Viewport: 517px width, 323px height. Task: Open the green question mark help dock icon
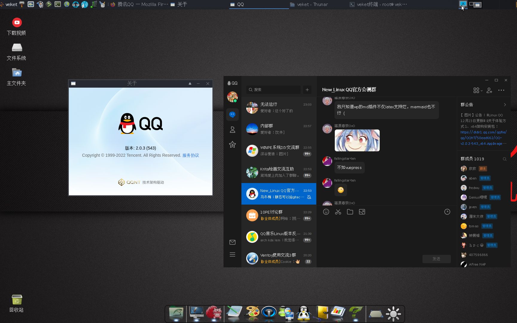(x=355, y=313)
